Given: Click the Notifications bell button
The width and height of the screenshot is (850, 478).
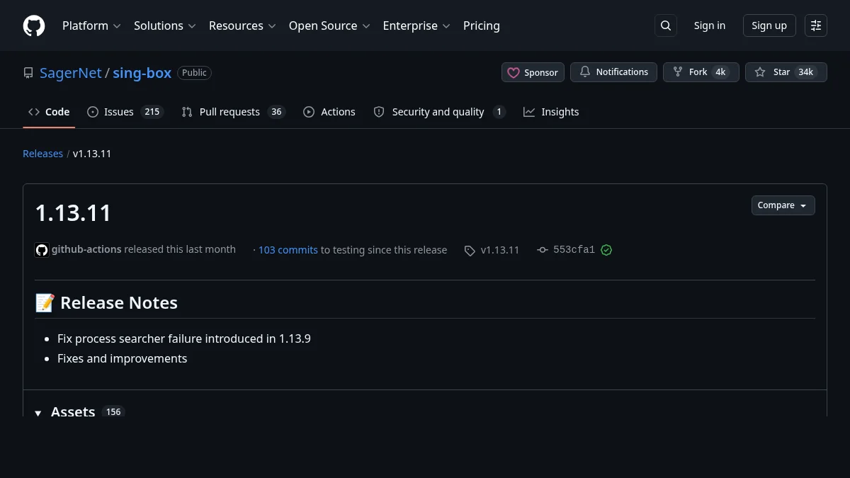Looking at the screenshot, I should pos(613,72).
